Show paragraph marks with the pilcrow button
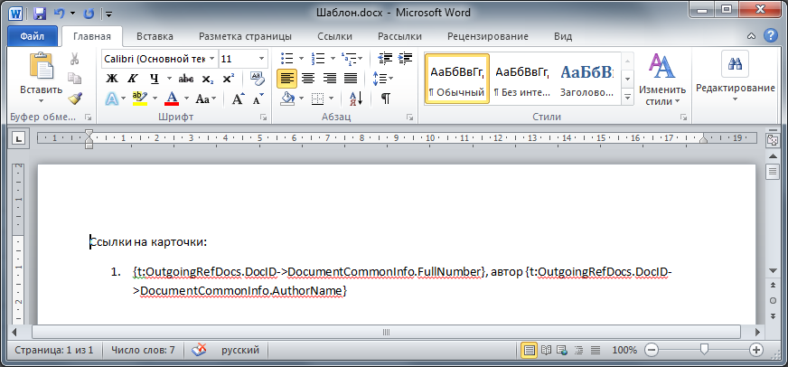788x367 pixels. 385,99
